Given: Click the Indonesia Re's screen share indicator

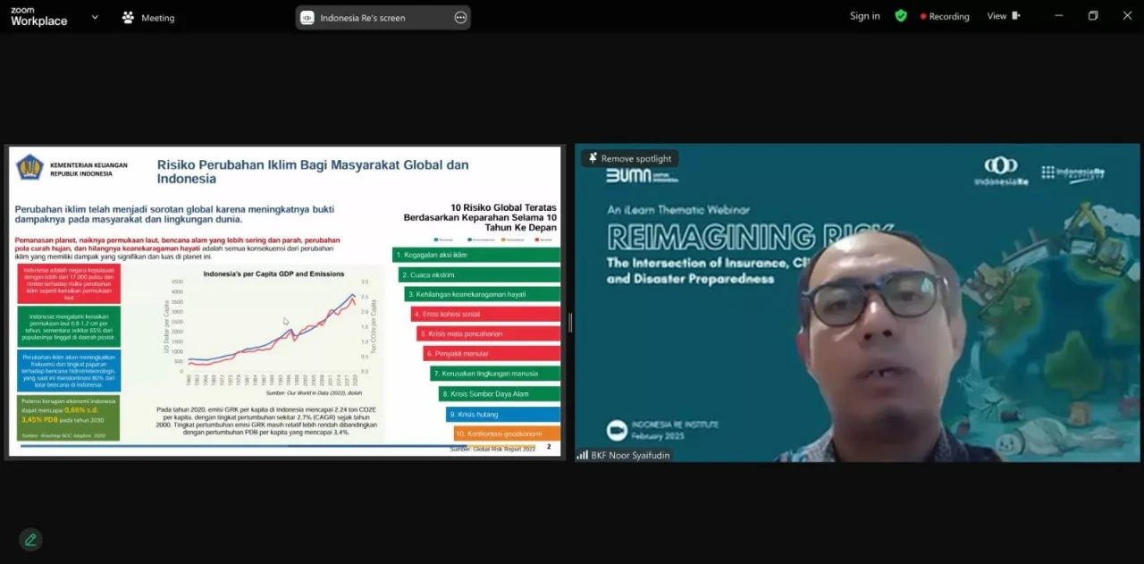Looking at the screenshot, I should (383, 17).
